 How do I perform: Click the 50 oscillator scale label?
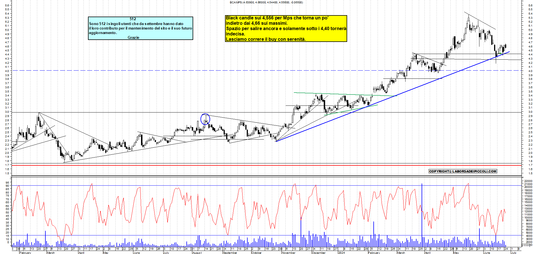[x=8, y=212]
